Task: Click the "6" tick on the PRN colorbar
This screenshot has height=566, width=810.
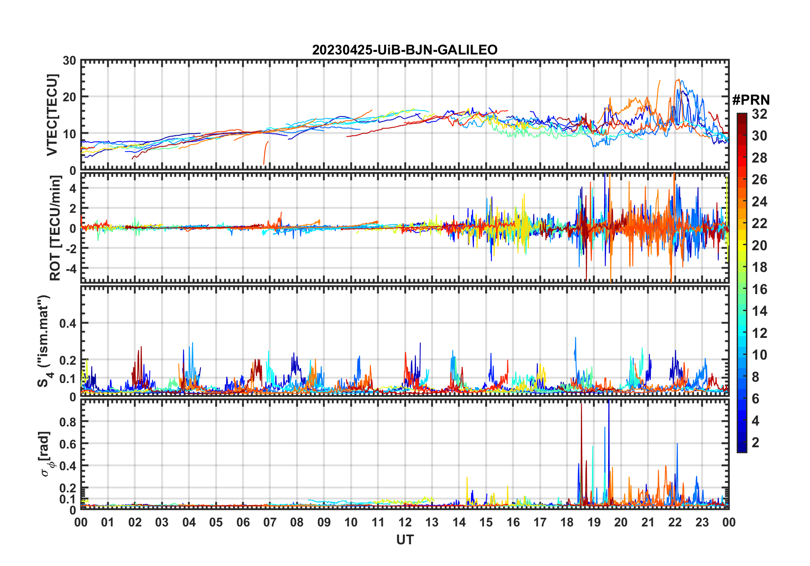Action: (x=755, y=399)
